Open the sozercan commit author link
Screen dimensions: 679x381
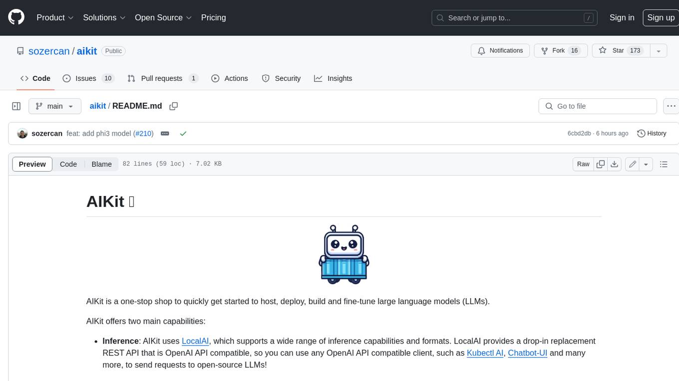tap(47, 134)
